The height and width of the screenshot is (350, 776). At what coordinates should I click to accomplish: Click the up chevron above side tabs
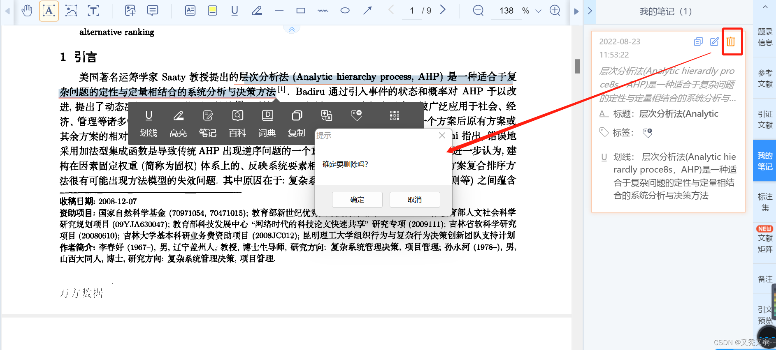765,7
